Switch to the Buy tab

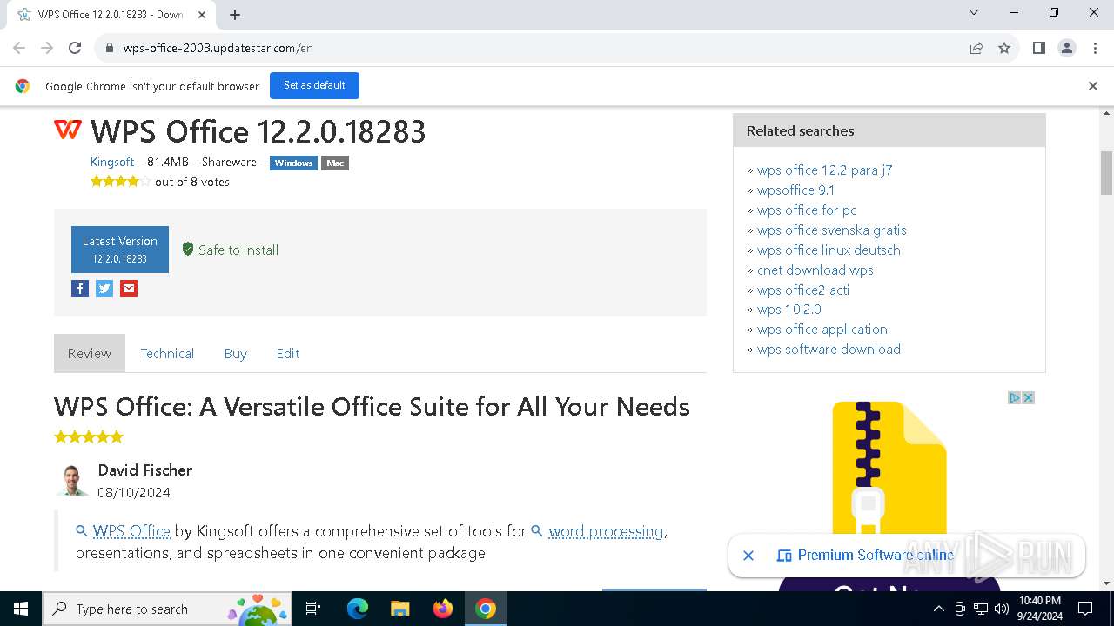point(236,353)
